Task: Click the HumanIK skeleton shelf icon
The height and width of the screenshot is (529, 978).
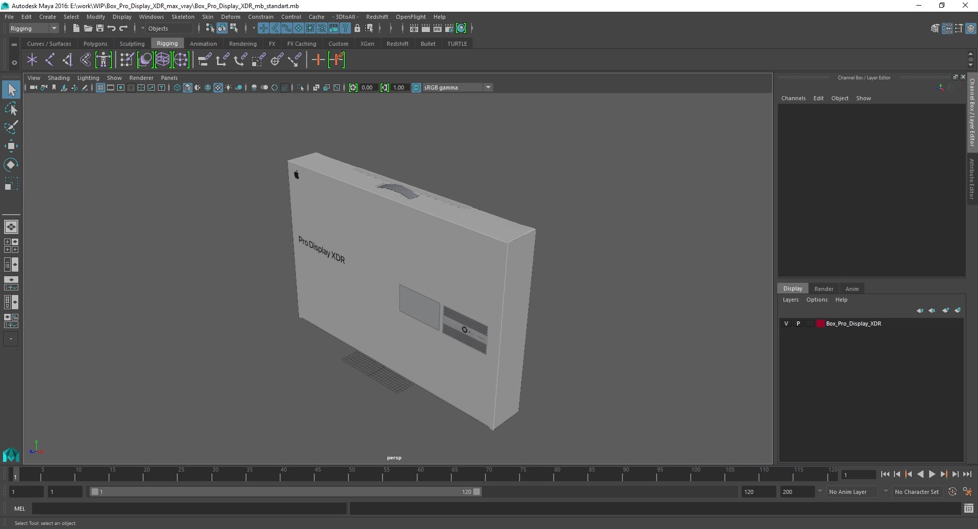Action: pyautogui.click(x=103, y=60)
